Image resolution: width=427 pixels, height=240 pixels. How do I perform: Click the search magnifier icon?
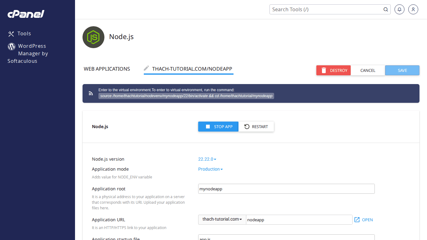pos(385,9)
